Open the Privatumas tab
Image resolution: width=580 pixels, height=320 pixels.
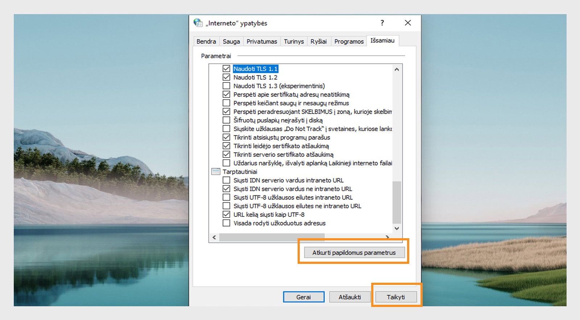(x=262, y=41)
